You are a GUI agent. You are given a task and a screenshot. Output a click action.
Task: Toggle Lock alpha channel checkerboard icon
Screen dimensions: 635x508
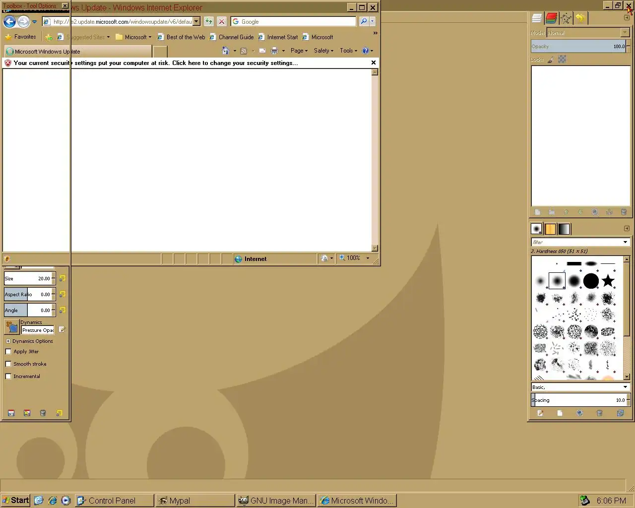(562, 60)
